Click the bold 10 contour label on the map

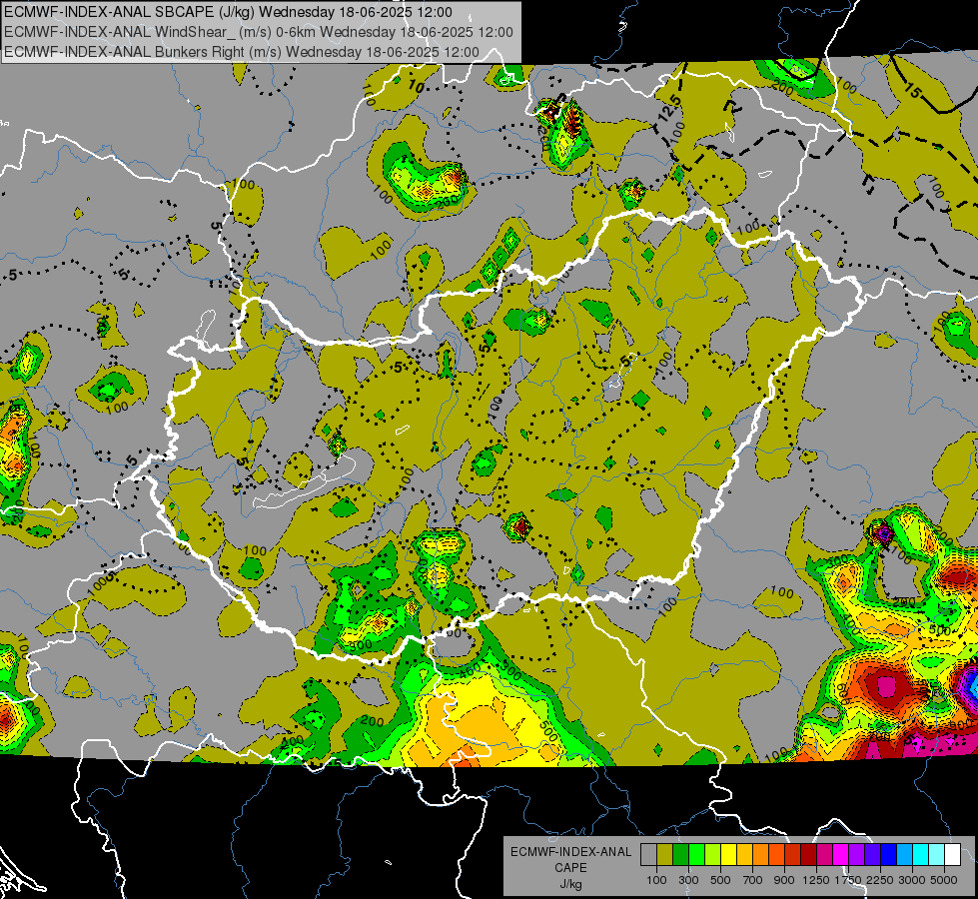pos(417,87)
